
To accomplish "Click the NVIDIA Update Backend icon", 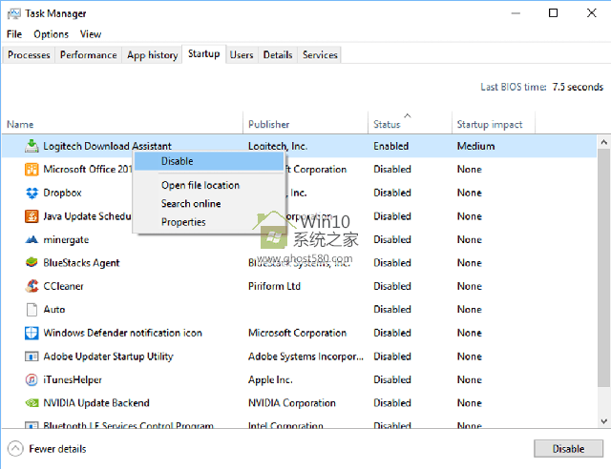I will [32, 403].
